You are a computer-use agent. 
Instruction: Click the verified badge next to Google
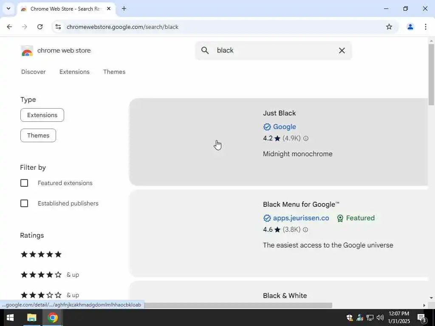(x=267, y=126)
